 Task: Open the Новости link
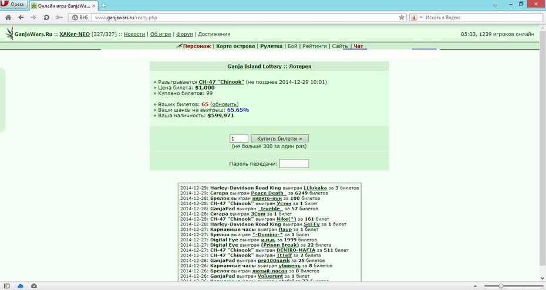tap(134, 34)
